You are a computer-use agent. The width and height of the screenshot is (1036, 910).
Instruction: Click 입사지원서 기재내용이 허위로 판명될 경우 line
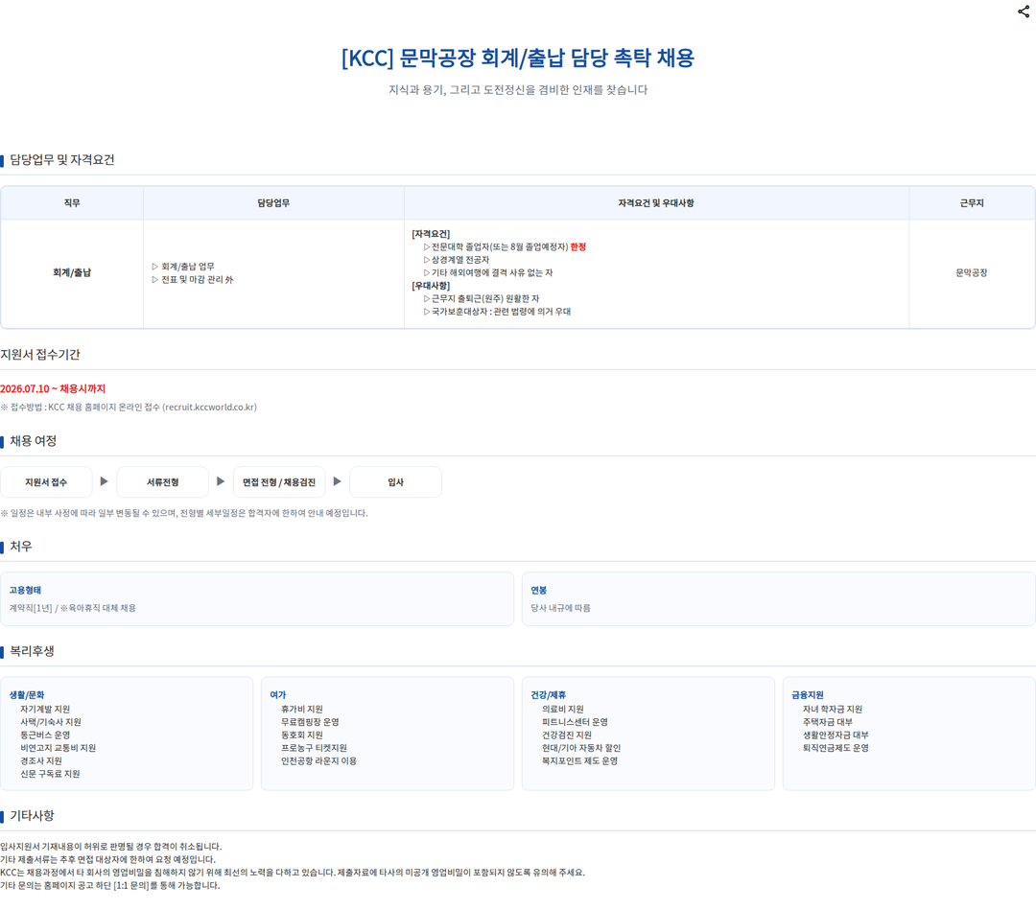pyautogui.click(x=111, y=847)
